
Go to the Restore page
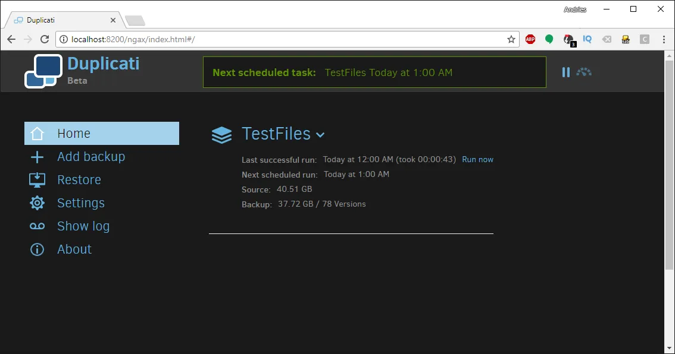79,179
